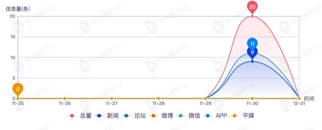Toggle the 新闻 series in the legend
The image size is (322, 130).
[x=107, y=116]
